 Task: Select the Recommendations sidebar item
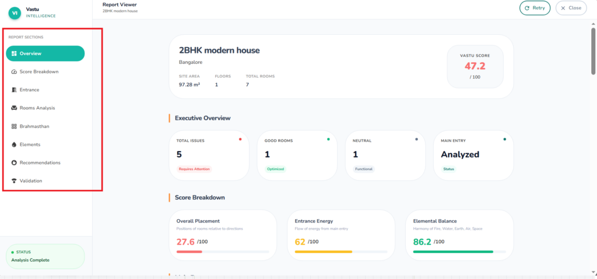(40, 163)
